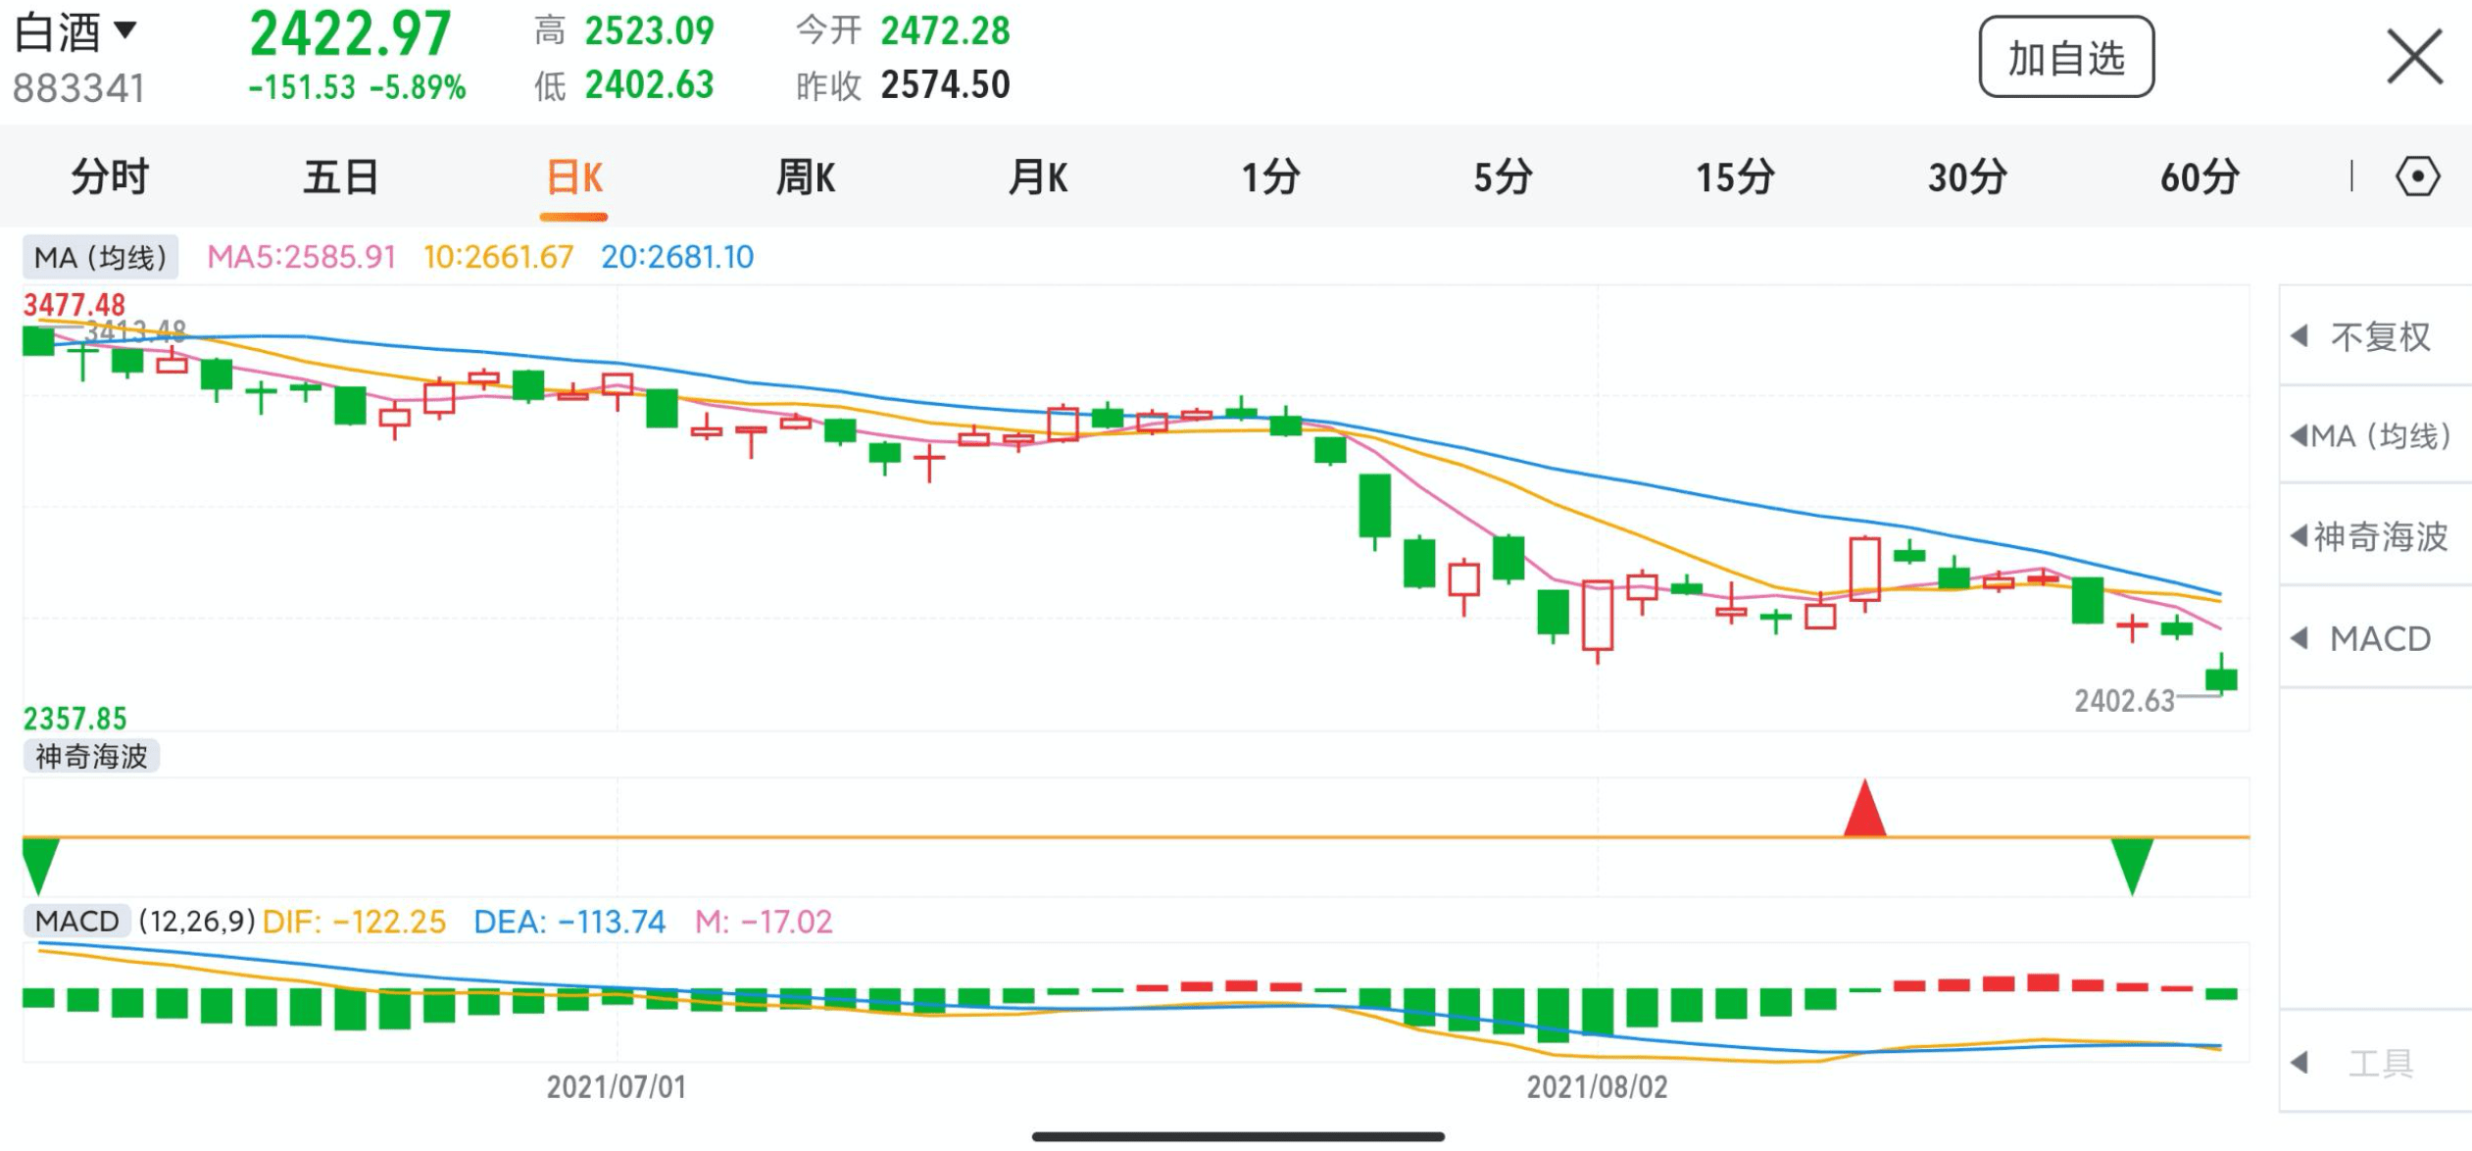Viewport: 2472px width, 1151px height.
Task: Tap the 加自选 button
Action: pos(2066,57)
